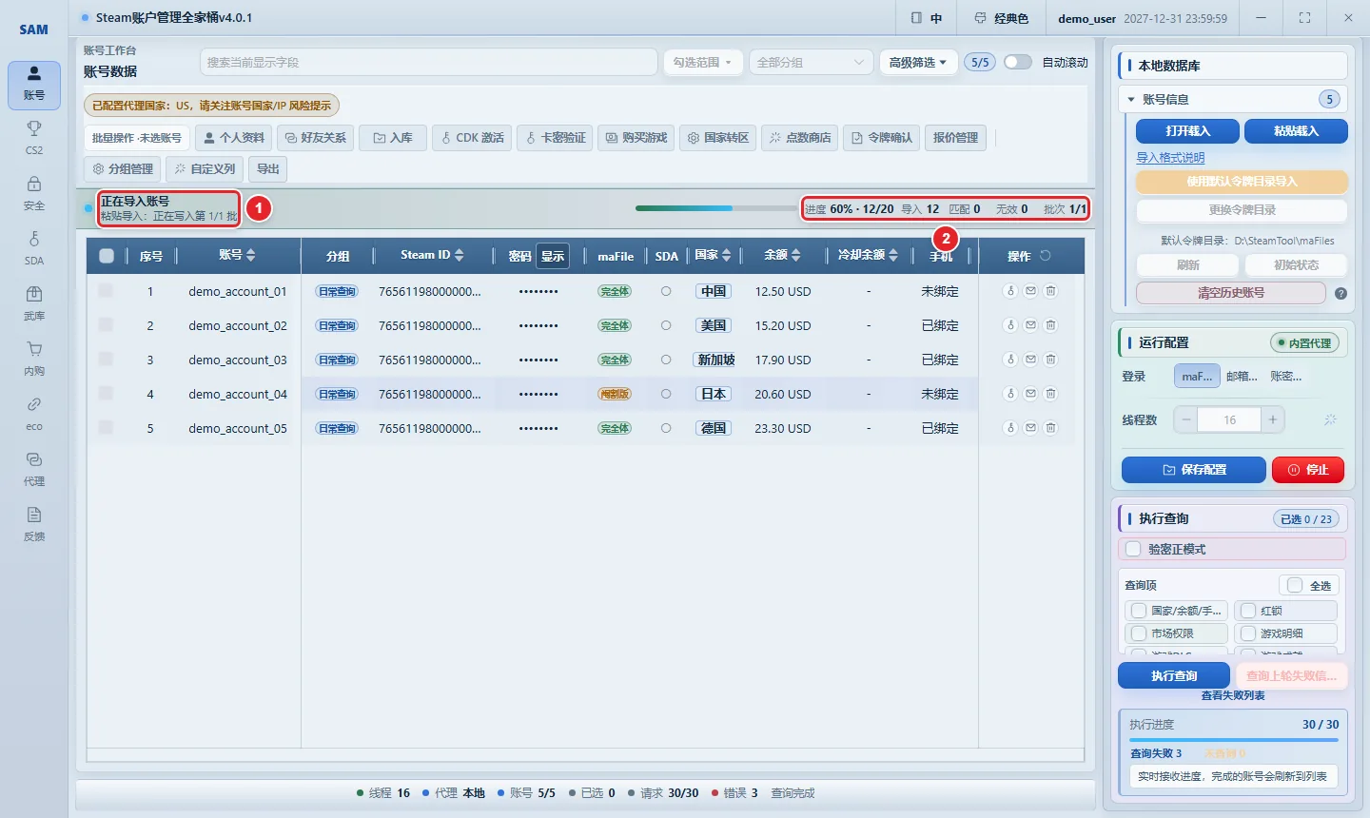Open the 勾选范围 dropdown
The image size is (1370, 818).
click(x=702, y=62)
